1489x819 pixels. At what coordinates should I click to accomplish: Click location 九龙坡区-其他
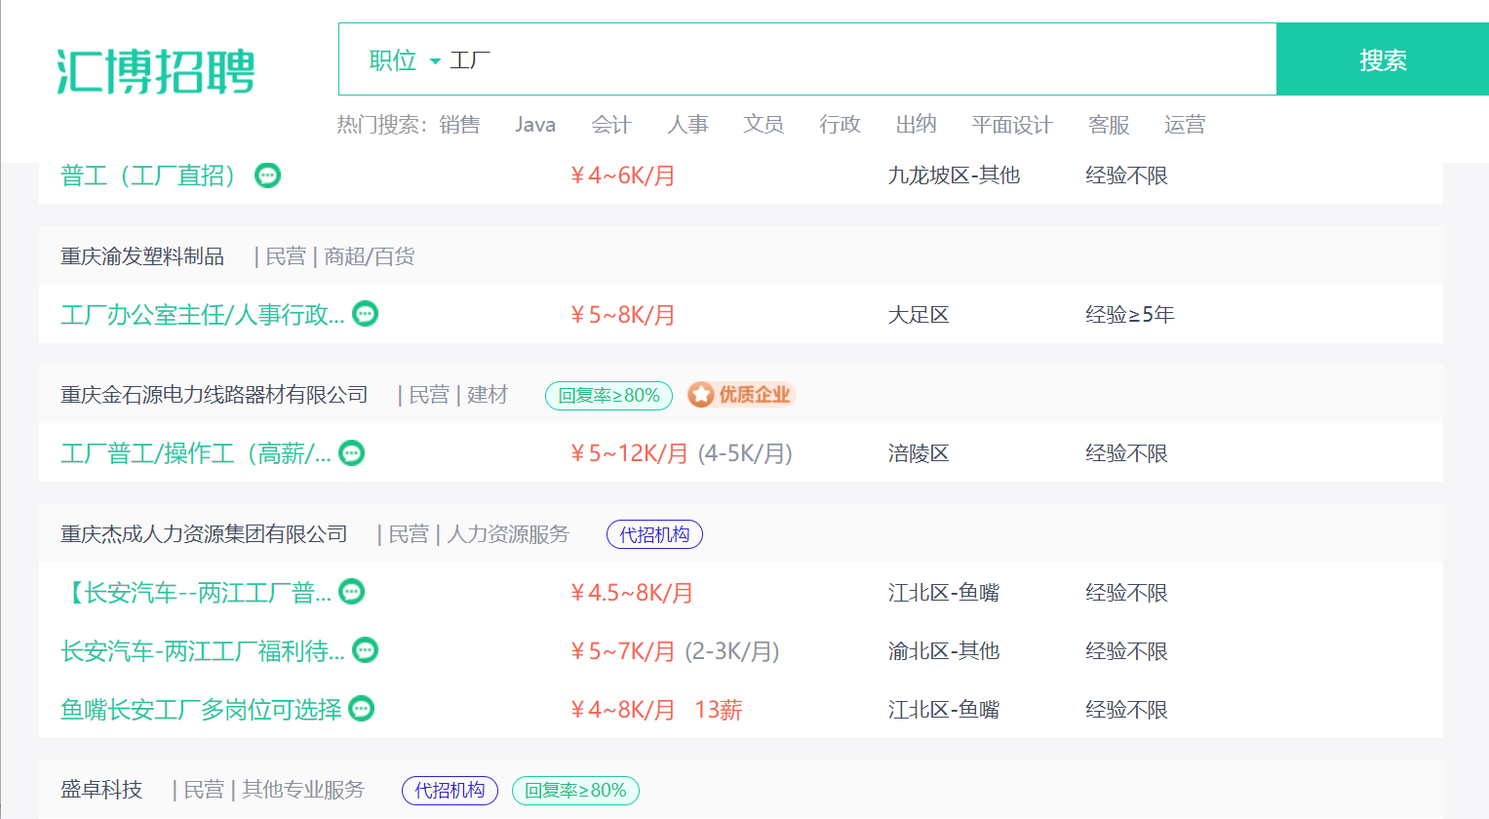(x=954, y=175)
